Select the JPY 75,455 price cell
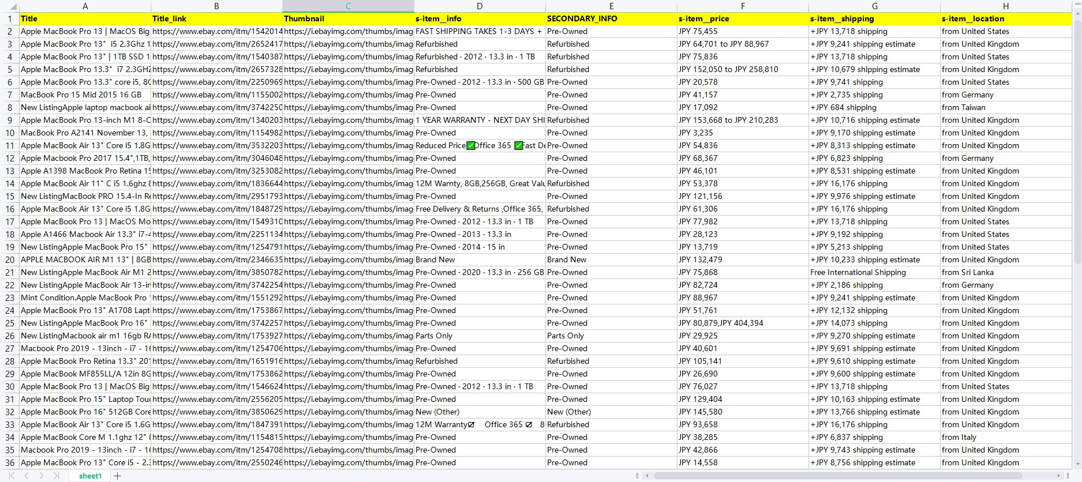 tap(743, 31)
